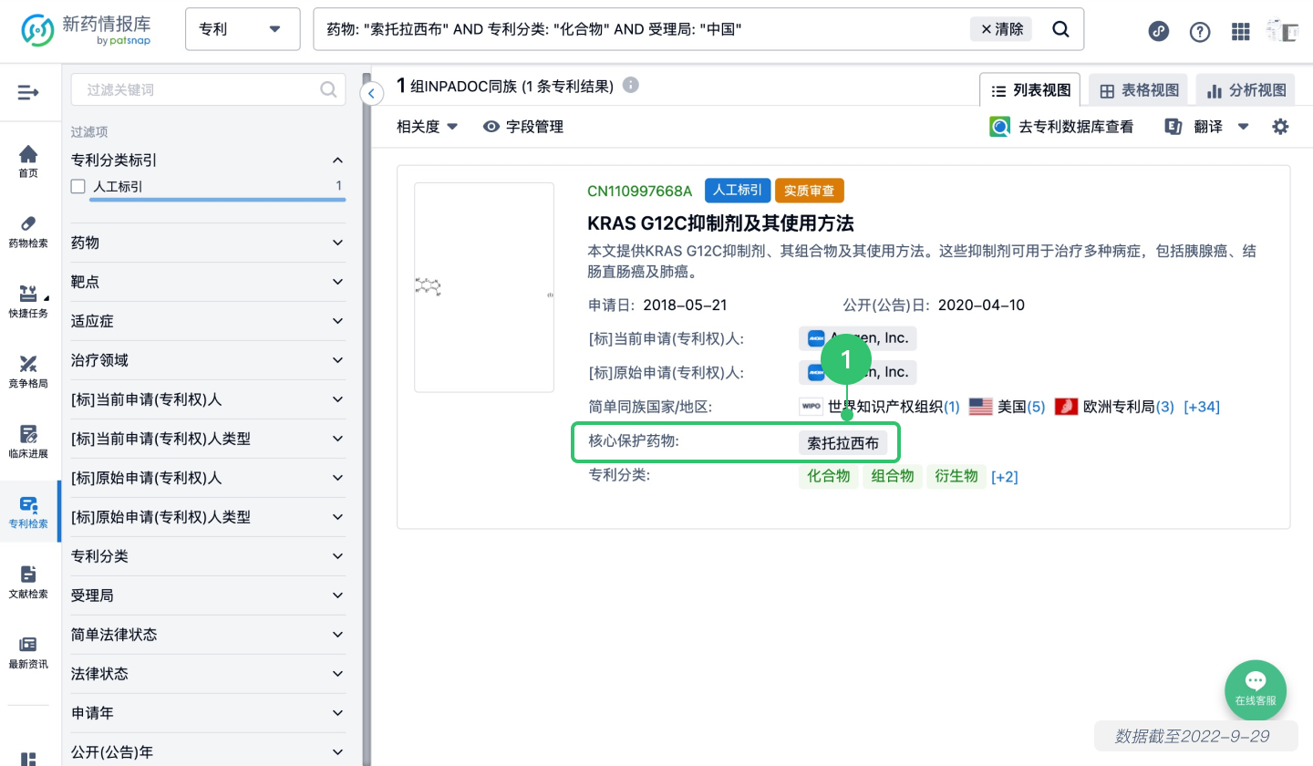Viewport: 1313px width, 766px height.
Task: Open the 翻译 translate dropdown arrow
Action: (x=1243, y=127)
